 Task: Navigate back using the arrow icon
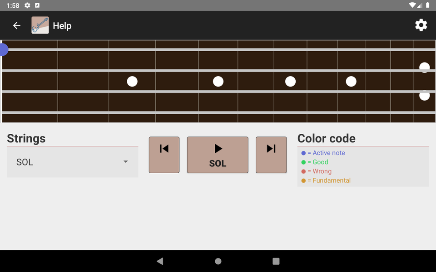(17, 25)
